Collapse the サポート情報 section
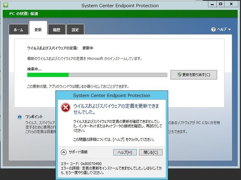This screenshot has height=180, width=241. click(64, 152)
